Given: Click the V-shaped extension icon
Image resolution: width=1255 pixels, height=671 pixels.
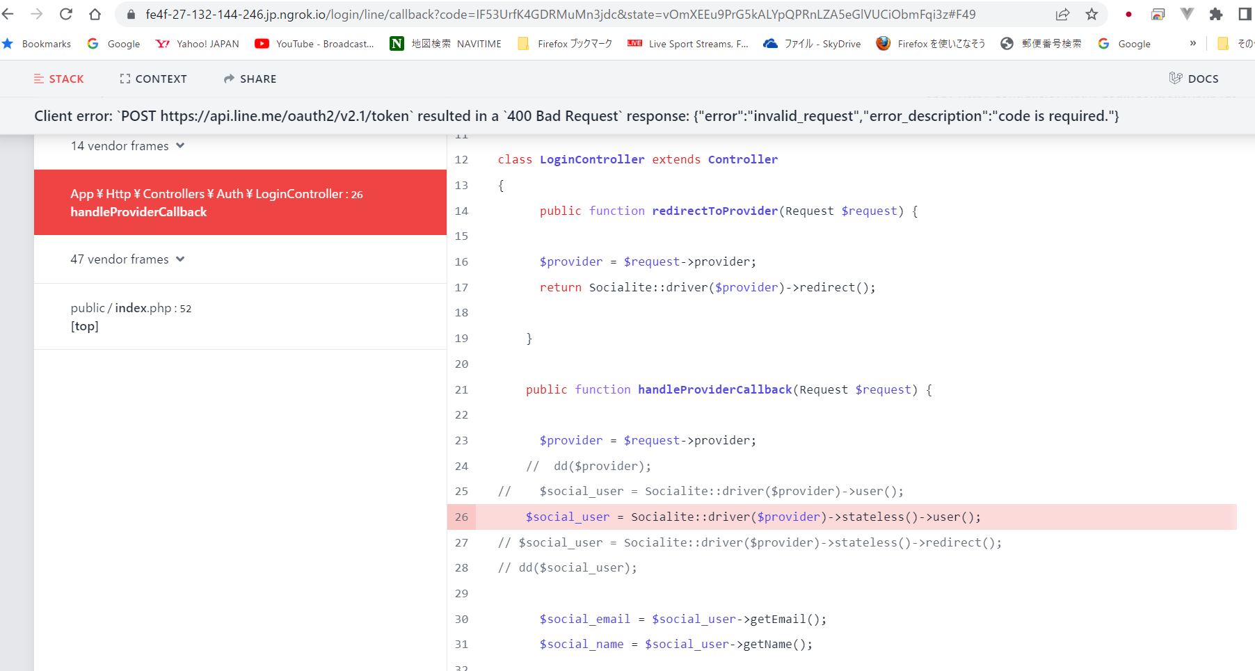Looking at the screenshot, I should tap(1187, 14).
